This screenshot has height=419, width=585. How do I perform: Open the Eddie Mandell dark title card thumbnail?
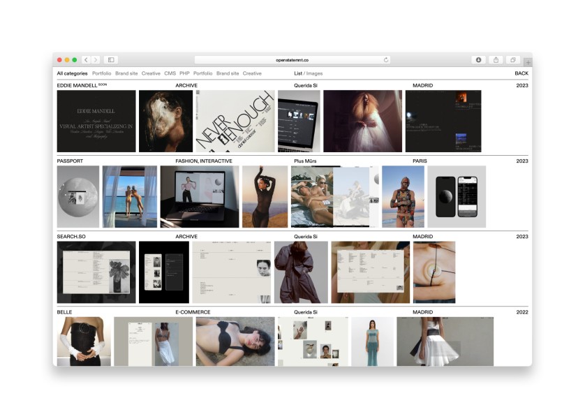point(96,122)
